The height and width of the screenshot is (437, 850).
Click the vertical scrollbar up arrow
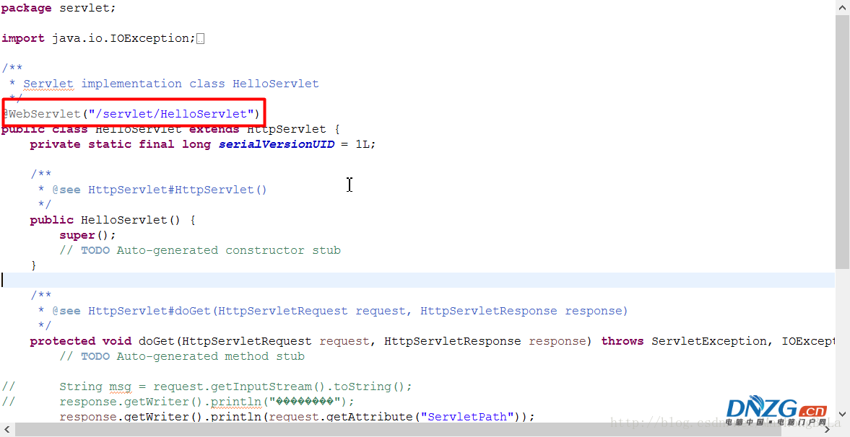842,7
